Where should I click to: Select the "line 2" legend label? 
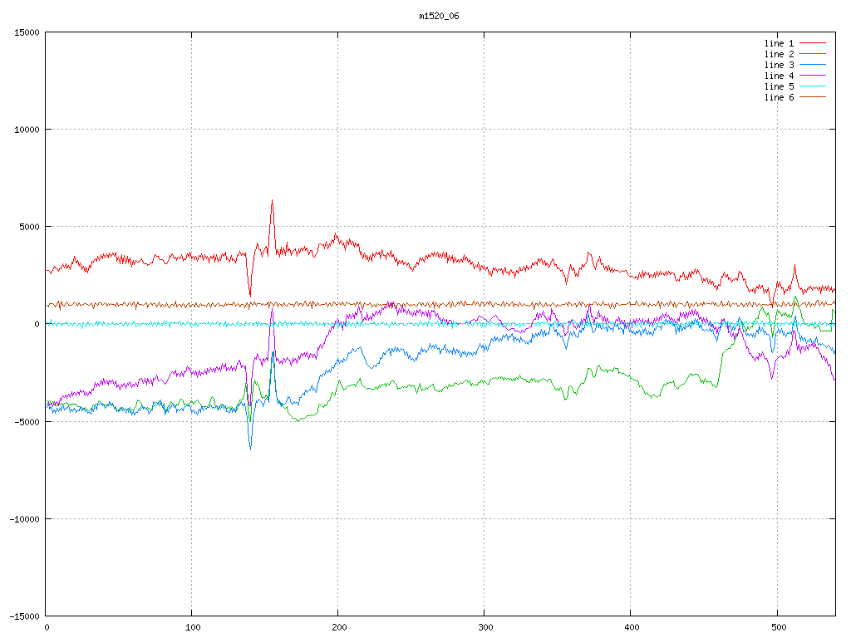click(779, 54)
